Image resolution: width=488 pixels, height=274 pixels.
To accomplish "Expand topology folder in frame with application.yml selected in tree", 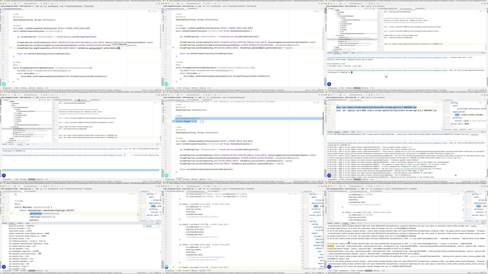I will (x=13, y=121).
